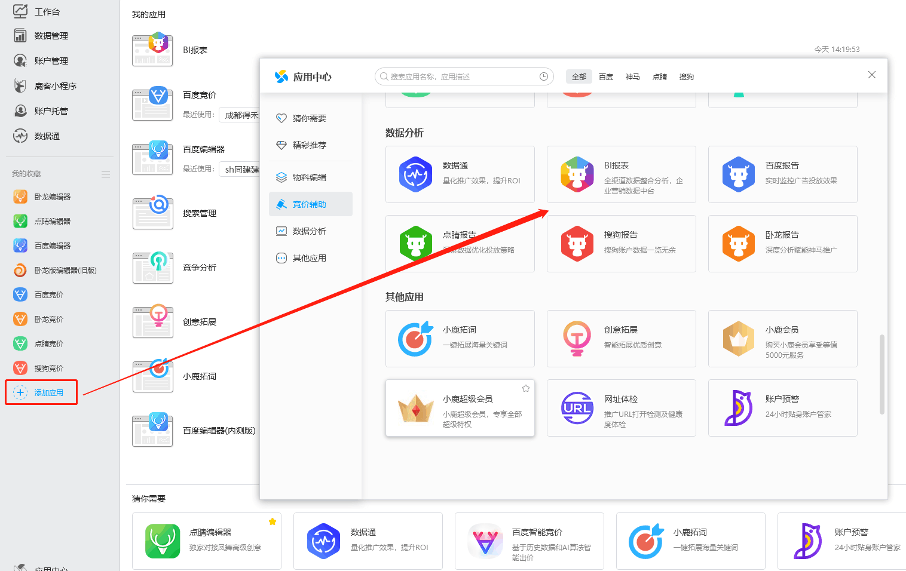Open 小鹿超级会员 app card
906x571 pixels.
click(x=460, y=408)
